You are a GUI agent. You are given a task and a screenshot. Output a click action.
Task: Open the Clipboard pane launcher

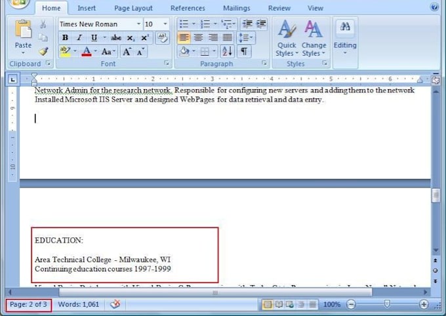pyautogui.click(x=49, y=63)
